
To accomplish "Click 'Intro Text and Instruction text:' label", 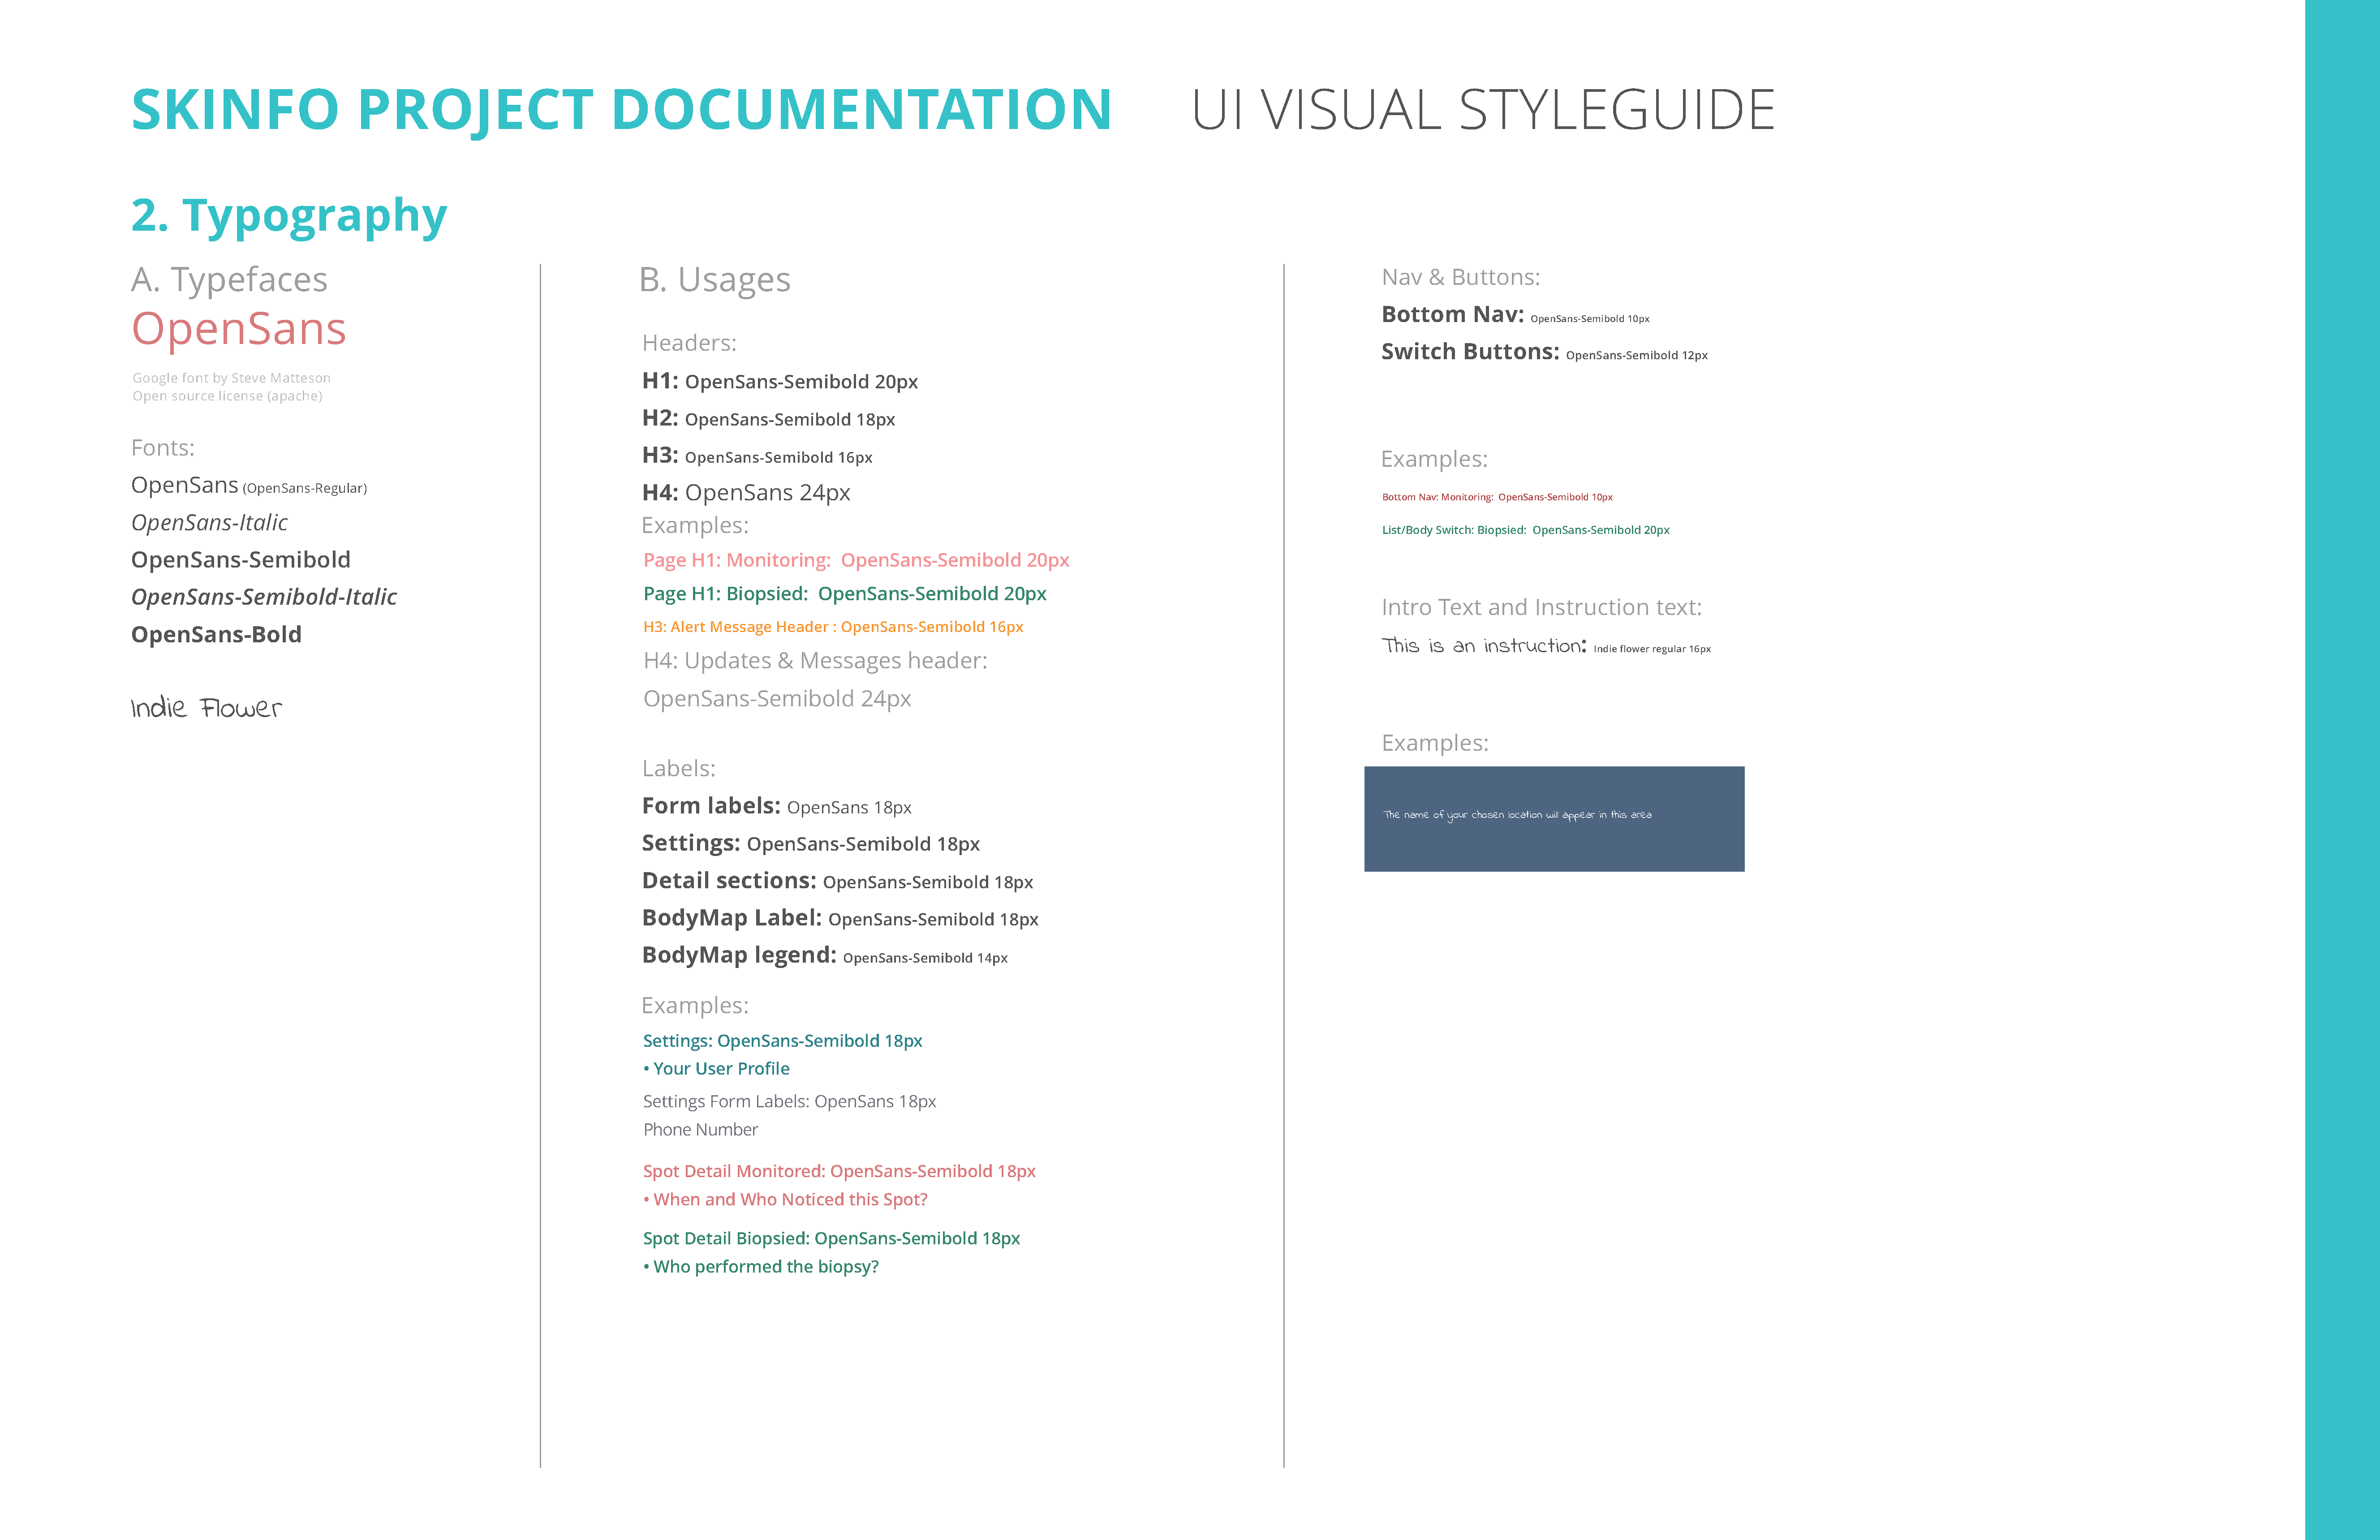I will [x=1541, y=608].
